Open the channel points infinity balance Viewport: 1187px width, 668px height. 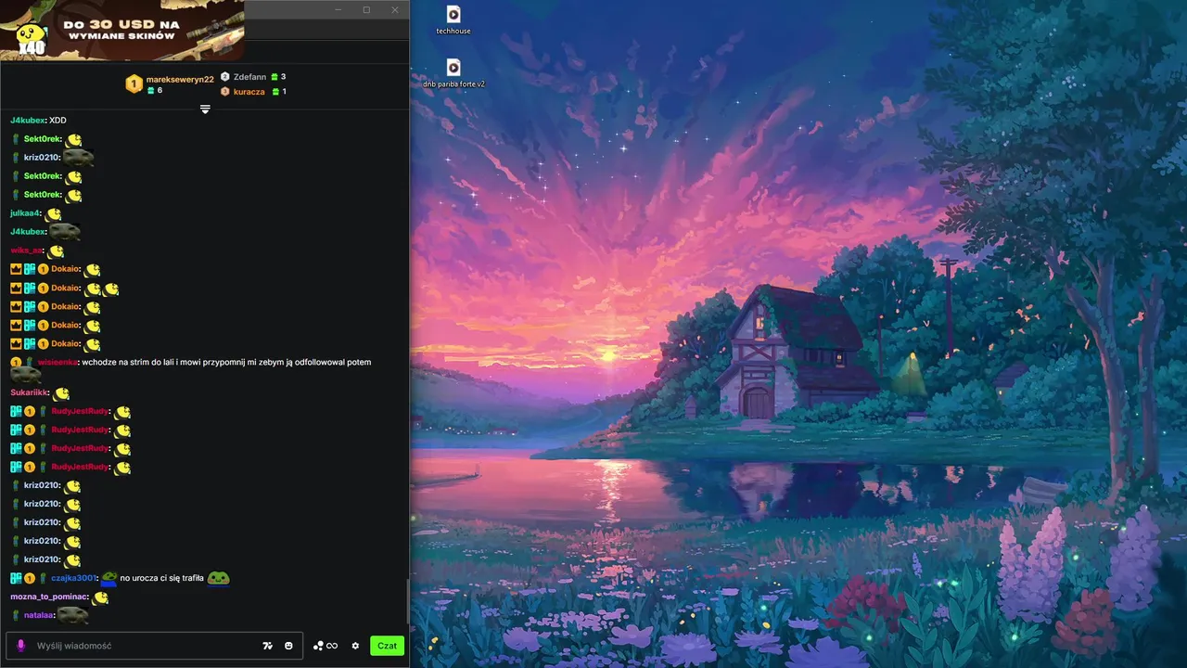click(325, 646)
